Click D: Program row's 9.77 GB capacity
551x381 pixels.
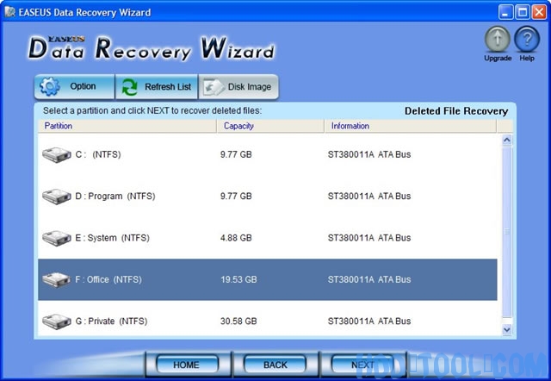point(236,197)
